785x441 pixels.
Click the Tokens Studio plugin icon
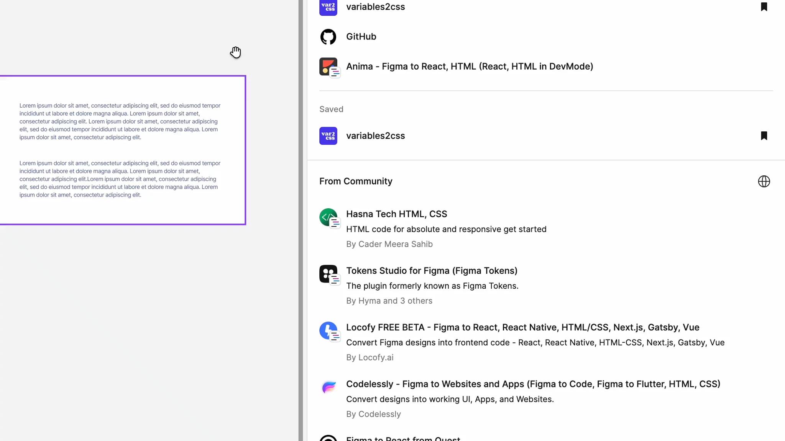pos(329,274)
